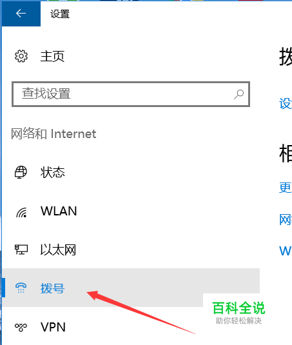Viewport: 292px width, 345px height.
Task: Click the blue link starting with 网
Action: coord(286,220)
